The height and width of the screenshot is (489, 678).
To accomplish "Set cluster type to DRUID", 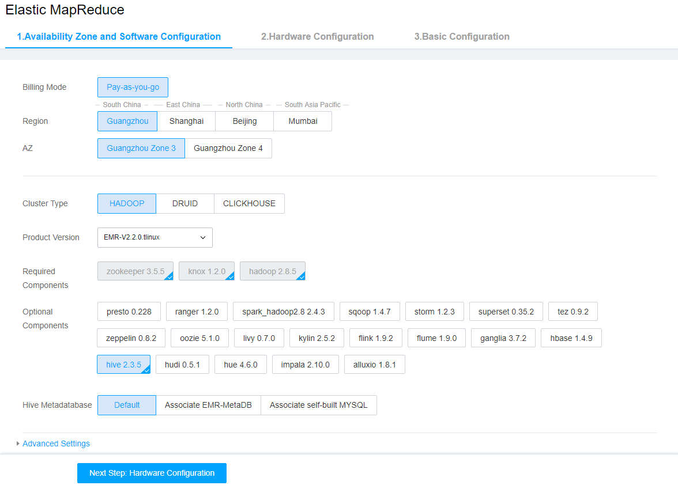I will pos(185,203).
